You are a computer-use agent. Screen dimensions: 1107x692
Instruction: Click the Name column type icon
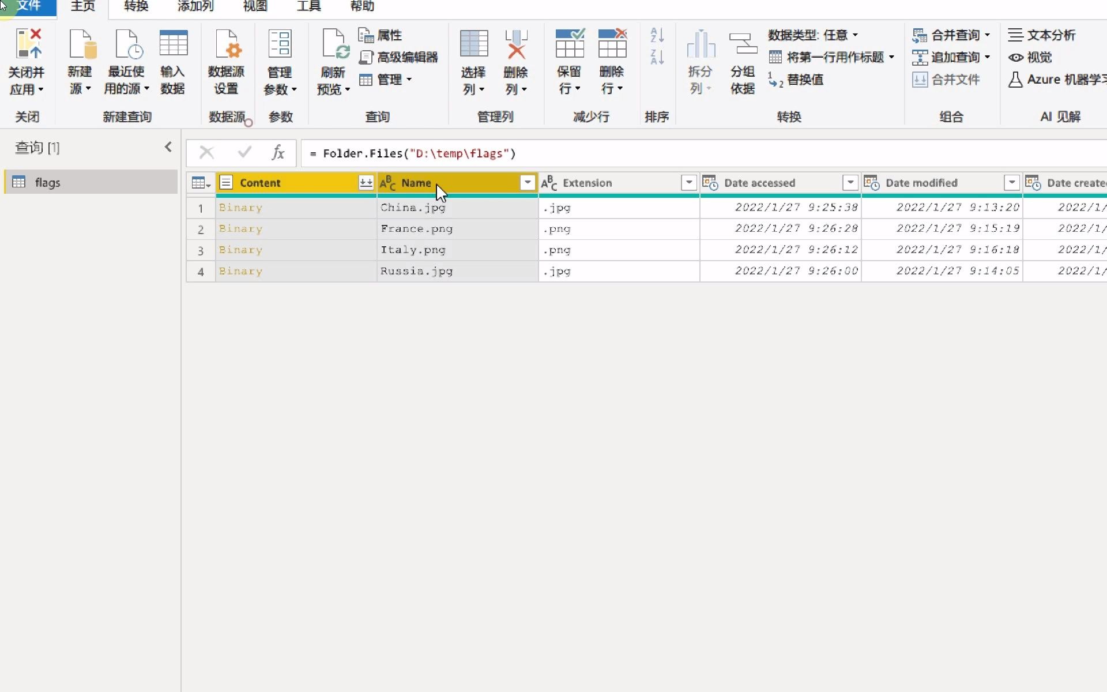(387, 183)
